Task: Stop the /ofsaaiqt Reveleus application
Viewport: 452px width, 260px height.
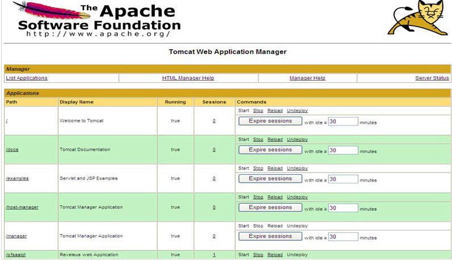Action: pyautogui.click(x=258, y=255)
